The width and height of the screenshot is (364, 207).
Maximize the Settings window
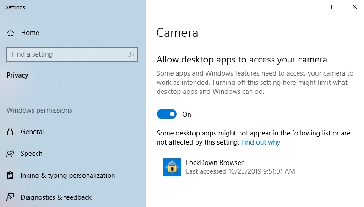point(334,7)
